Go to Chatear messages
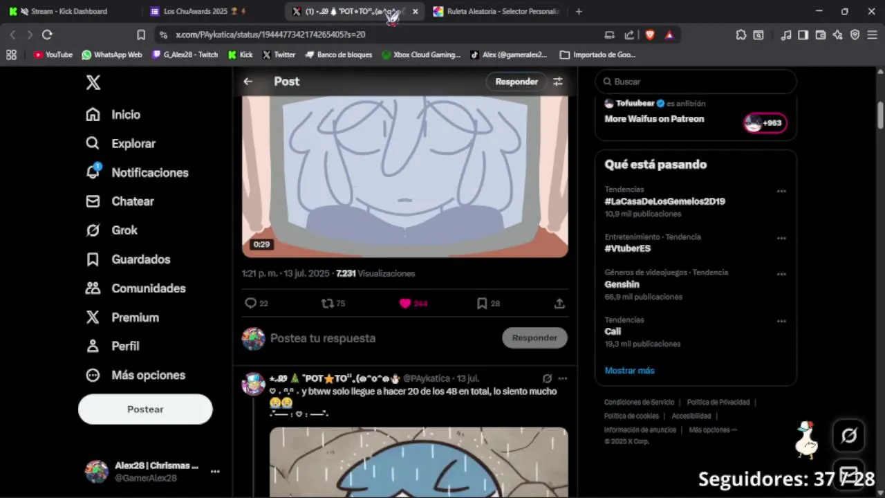The width and height of the screenshot is (885, 498). click(x=120, y=201)
